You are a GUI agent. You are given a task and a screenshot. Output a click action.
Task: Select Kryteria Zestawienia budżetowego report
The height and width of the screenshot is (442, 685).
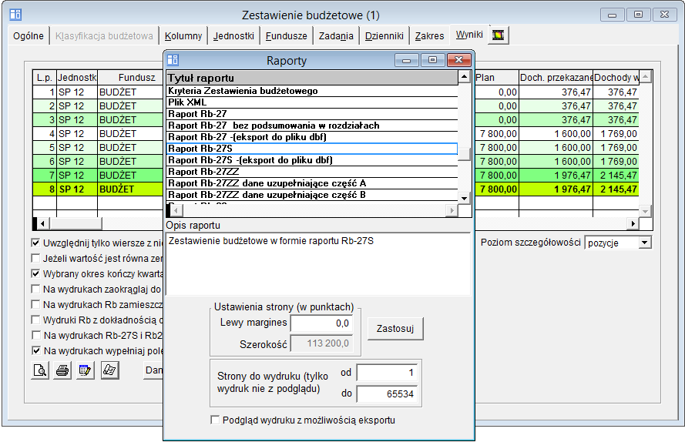tap(312, 91)
